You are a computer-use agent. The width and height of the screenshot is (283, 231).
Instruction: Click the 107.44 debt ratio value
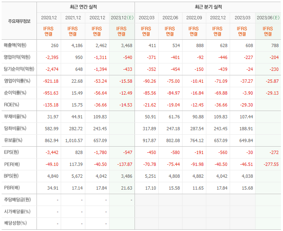click(246, 117)
